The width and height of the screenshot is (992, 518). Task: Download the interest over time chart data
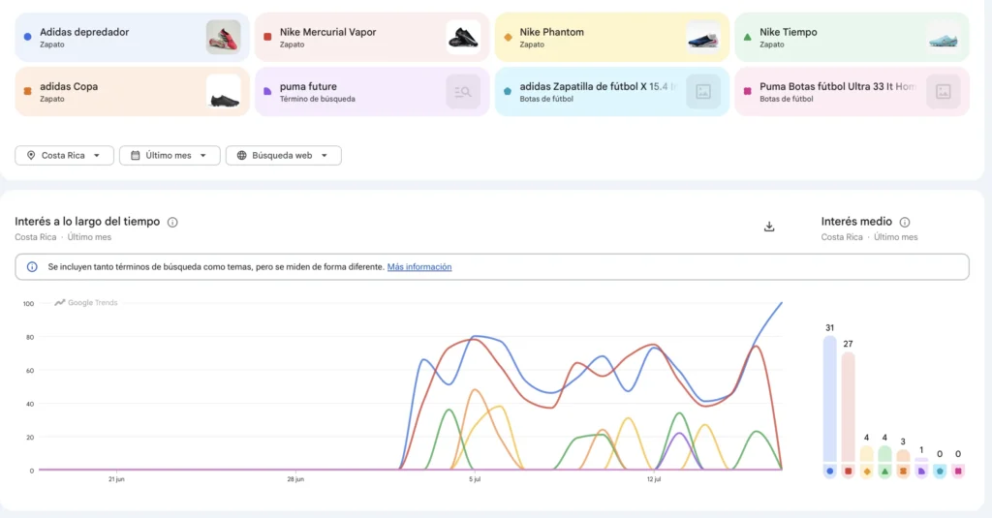[x=769, y=227]
